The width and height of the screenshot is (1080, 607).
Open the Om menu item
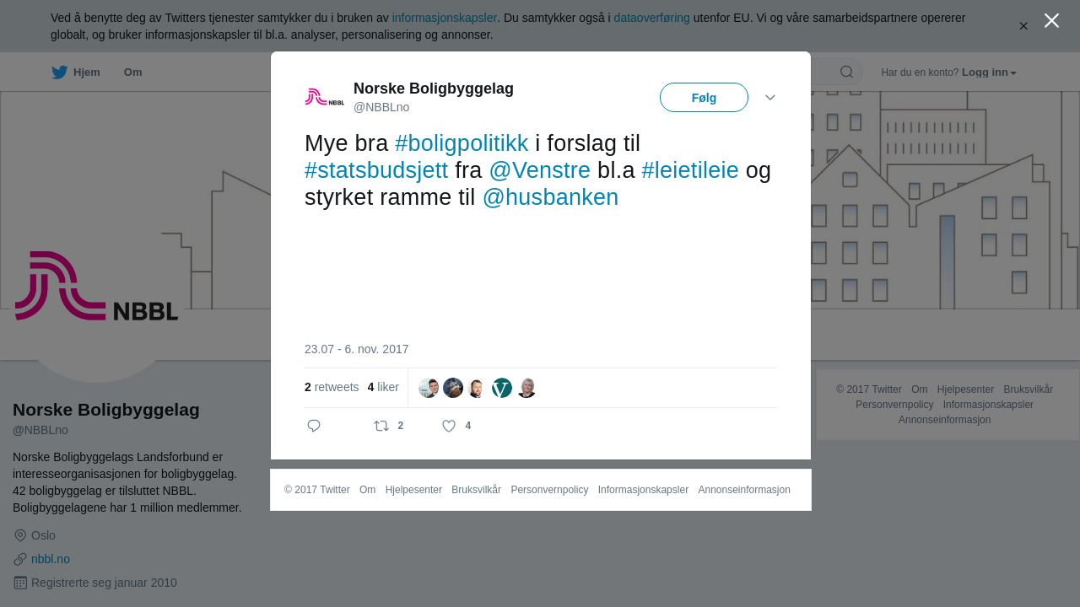coord(132,73)
